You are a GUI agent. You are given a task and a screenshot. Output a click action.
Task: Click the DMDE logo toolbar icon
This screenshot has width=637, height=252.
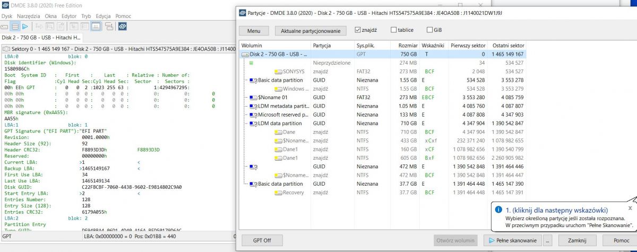[122, 26]
